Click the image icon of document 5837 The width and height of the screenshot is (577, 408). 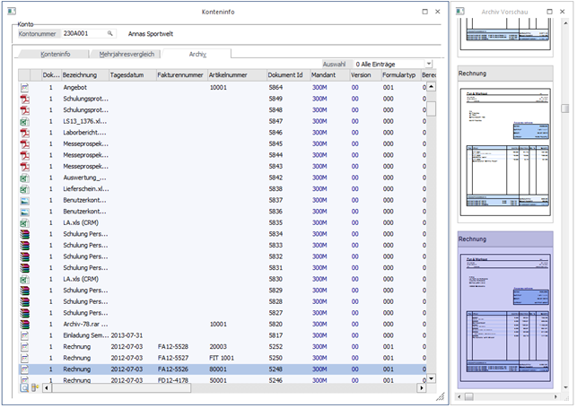pos(25,200)
